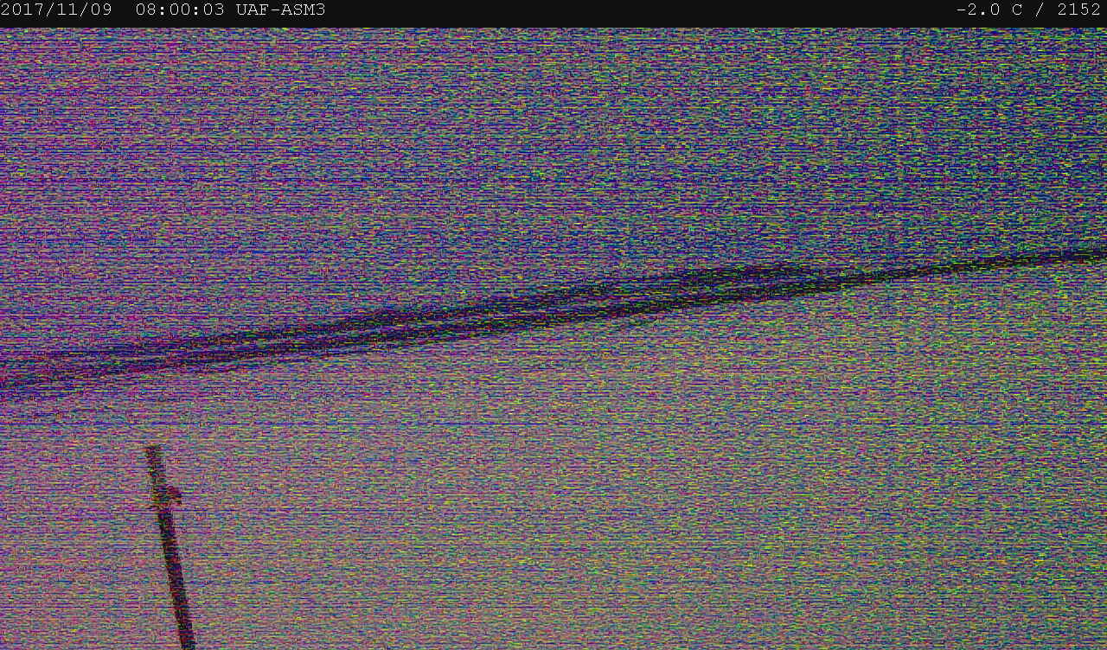This screenshot has width=1107, height=650.
Task: Click the station label "UAF-ASM3"
Action: [x=280, y=10]
